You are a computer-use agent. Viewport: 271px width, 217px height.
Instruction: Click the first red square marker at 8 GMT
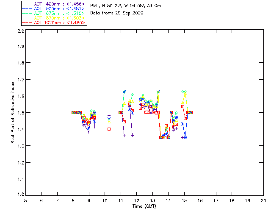73,112
